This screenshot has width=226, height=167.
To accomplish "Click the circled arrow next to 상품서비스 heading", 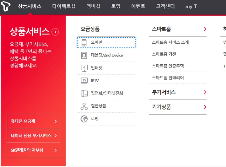I will click(x=55, y=32).
